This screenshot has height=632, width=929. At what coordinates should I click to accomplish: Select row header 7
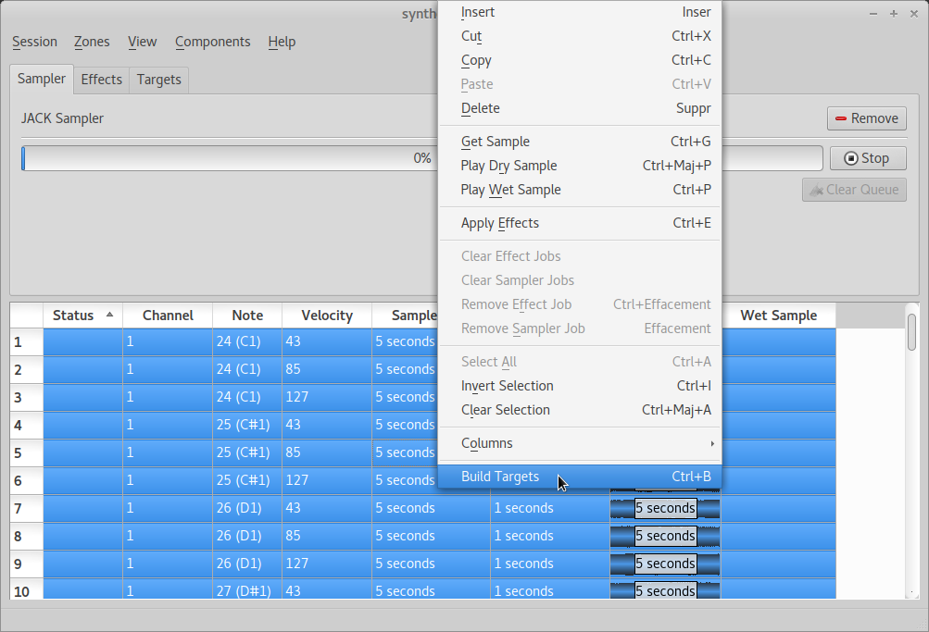(x=27, y=509)
